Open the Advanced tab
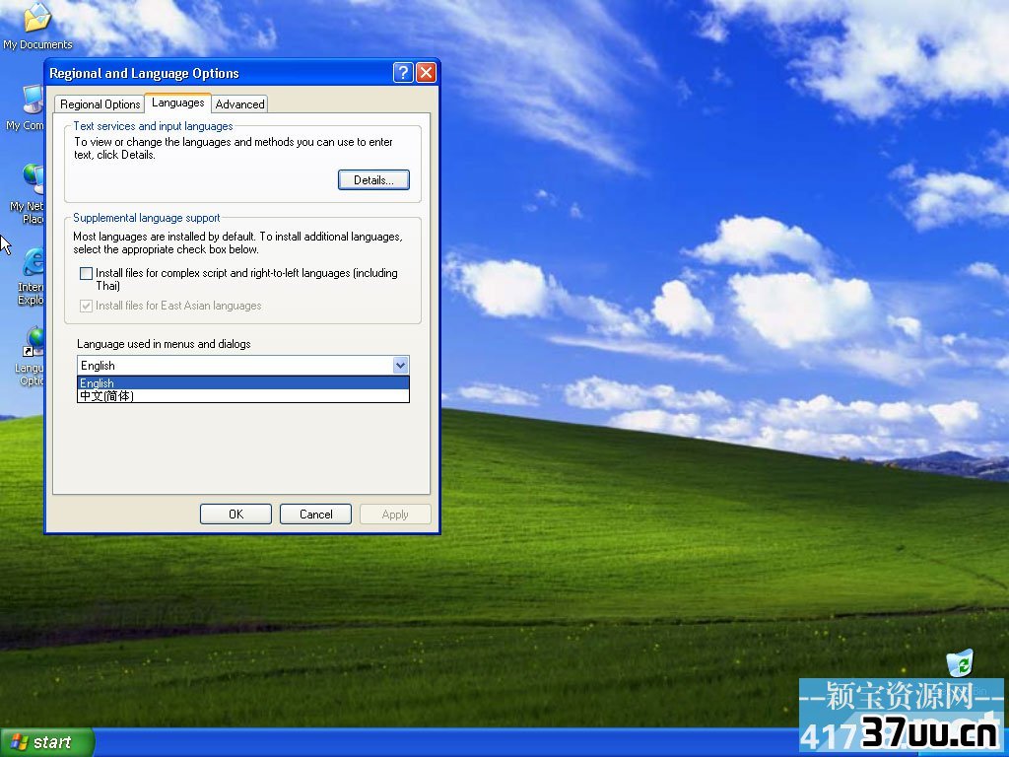This screenshot has height=757, width=1009. (x=239, y=104)
